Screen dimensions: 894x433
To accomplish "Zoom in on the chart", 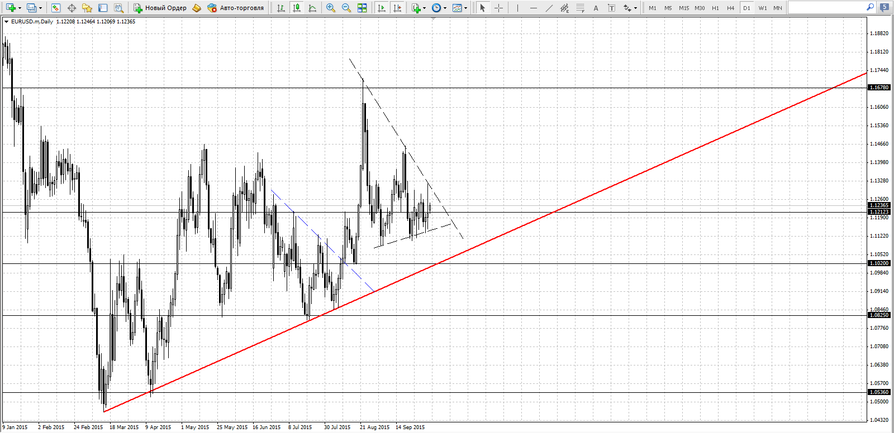I will tap(331, 8).
